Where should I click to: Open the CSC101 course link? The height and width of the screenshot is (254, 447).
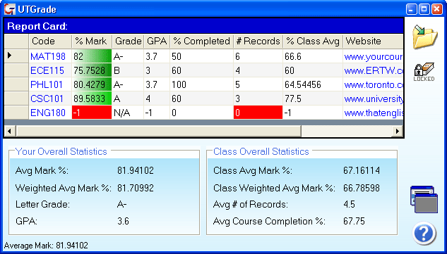(47, 99)
